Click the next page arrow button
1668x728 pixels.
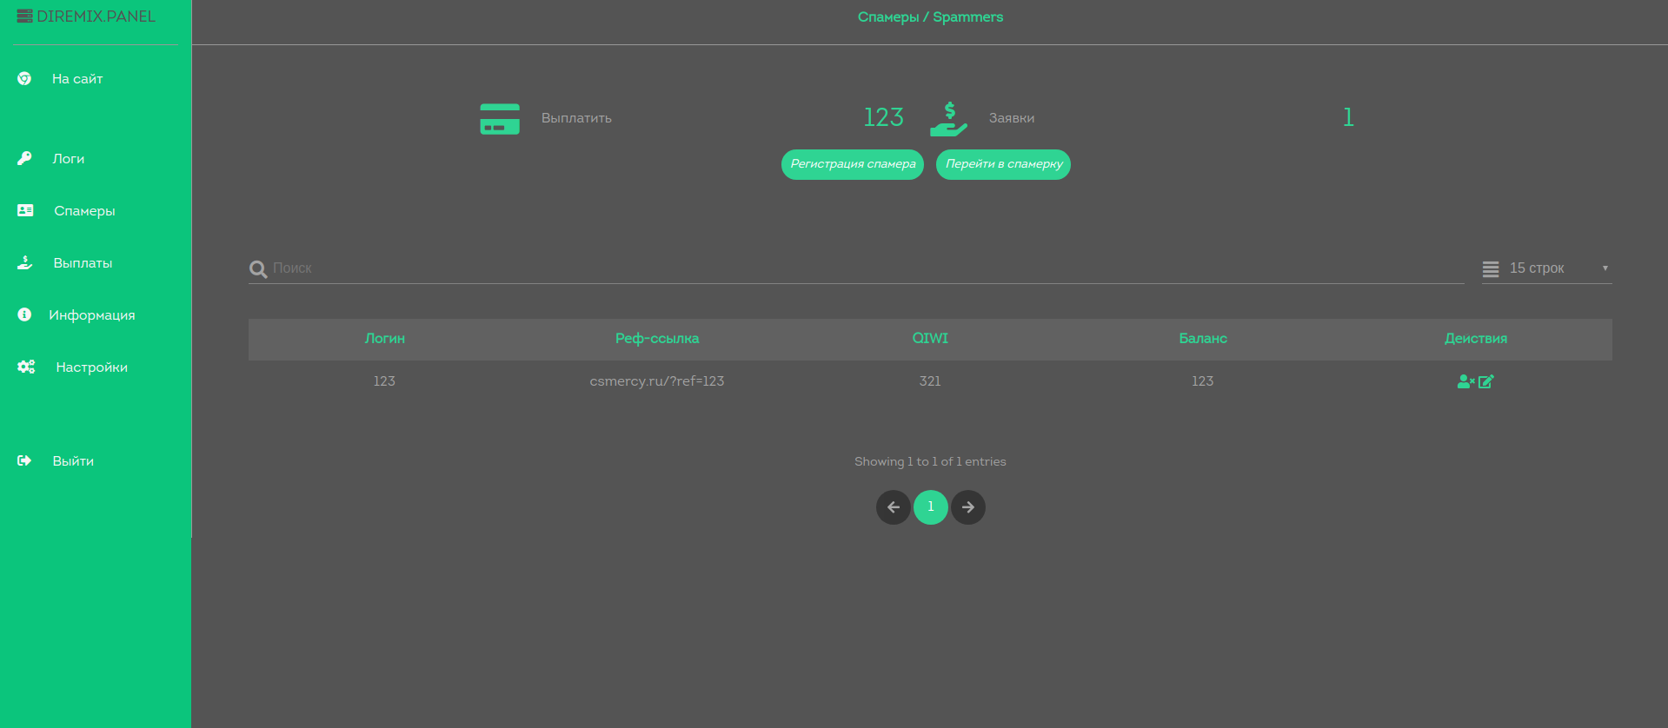tap(967, 507)
